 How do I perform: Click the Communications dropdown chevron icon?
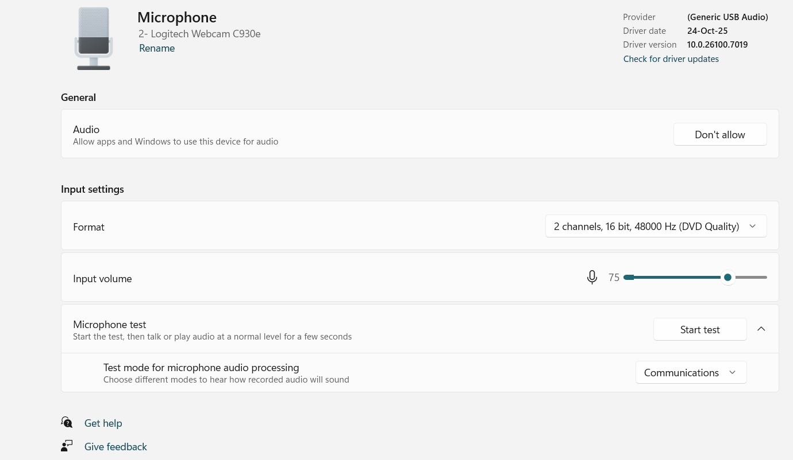(x=732, y=372)
